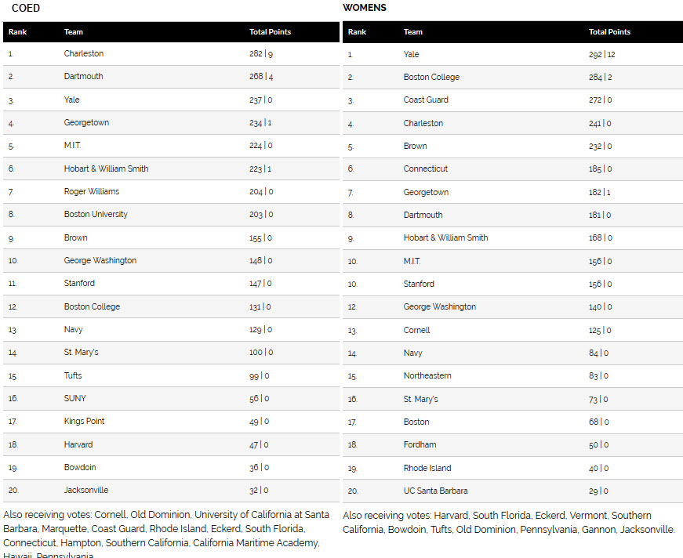The width and height of the screenshot is (683, 558).
Task: Click Total Points header in the WOMENS table
Action: coord(609,32)
